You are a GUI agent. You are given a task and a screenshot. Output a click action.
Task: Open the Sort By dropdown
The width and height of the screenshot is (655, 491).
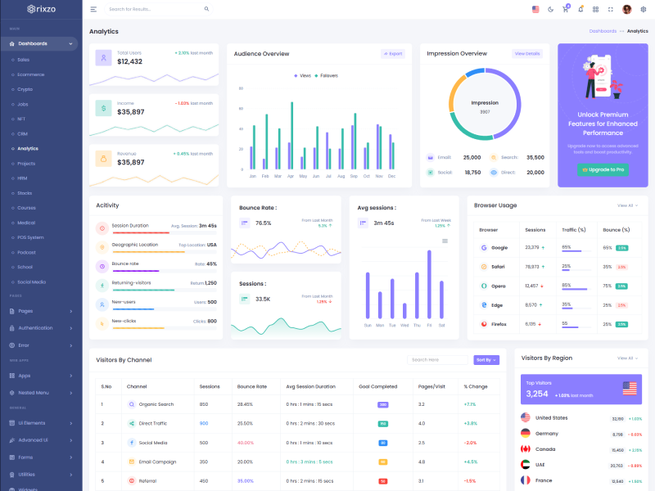tap(486, 359)
